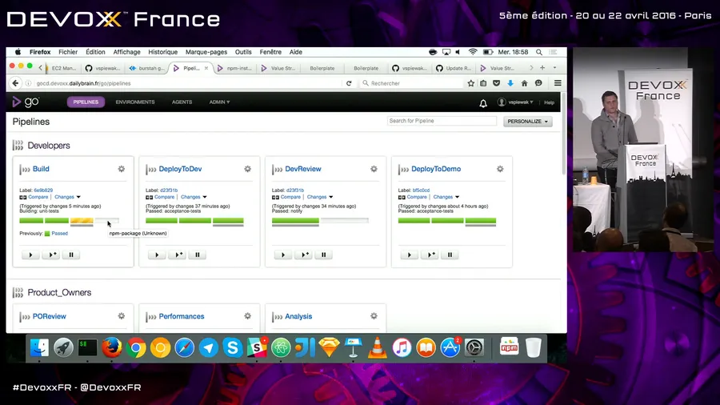Pause the DeployToDemo pipeline
720x405 pixels.
(450, 255)
